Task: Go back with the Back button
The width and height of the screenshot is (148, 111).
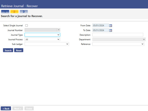Action: 6,108
